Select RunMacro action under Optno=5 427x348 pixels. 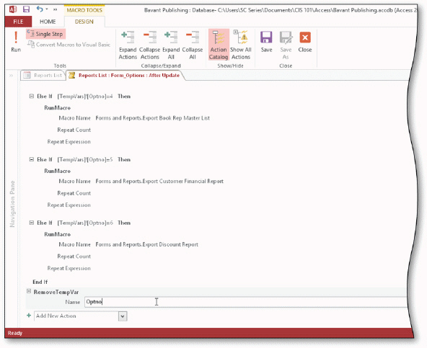click(x=57, y=171)
